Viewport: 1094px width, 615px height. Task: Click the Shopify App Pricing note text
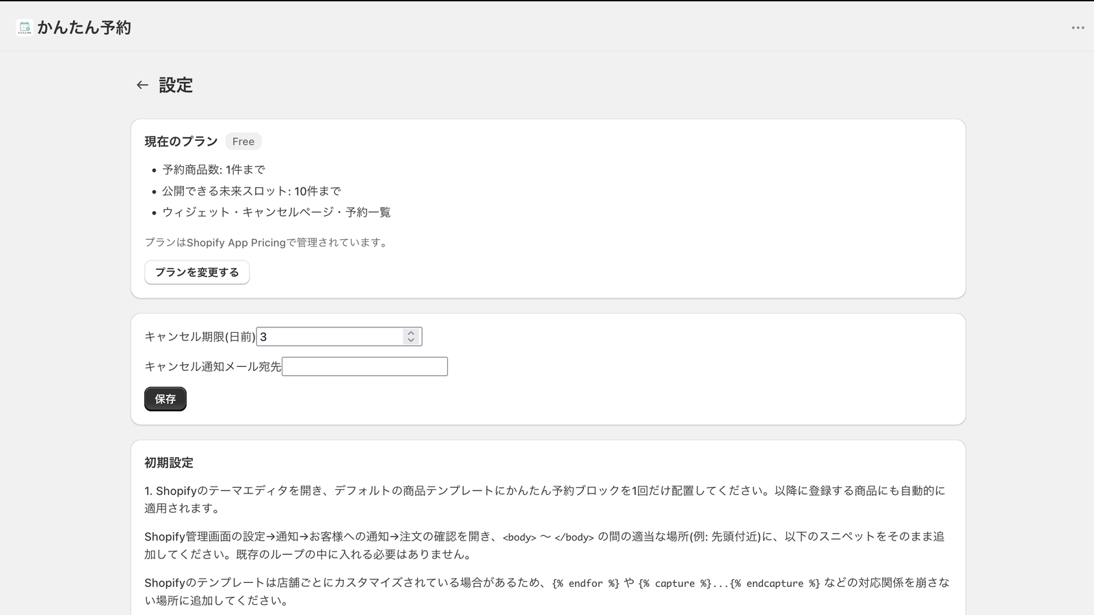click(x=268, y=243)
